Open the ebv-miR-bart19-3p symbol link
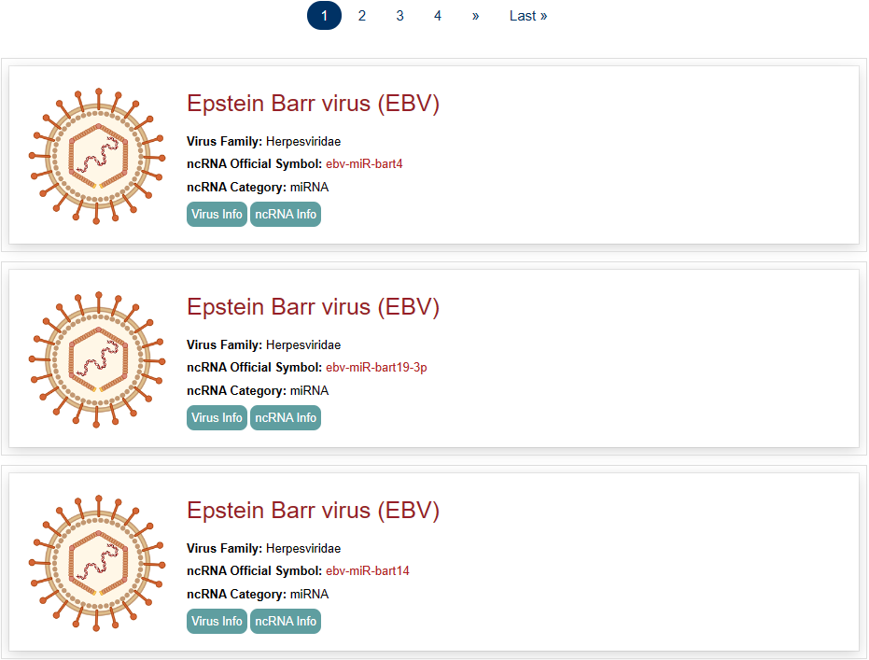 tap(376, 368)
